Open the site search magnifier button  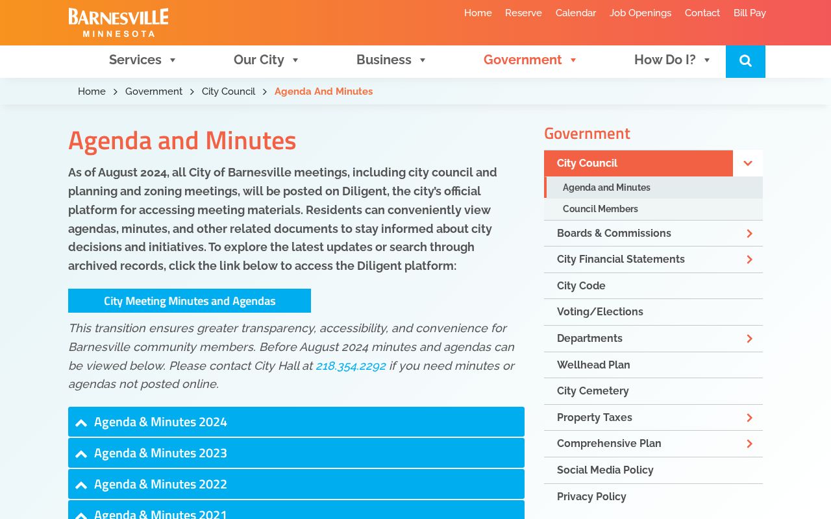[x=745, y=61]
